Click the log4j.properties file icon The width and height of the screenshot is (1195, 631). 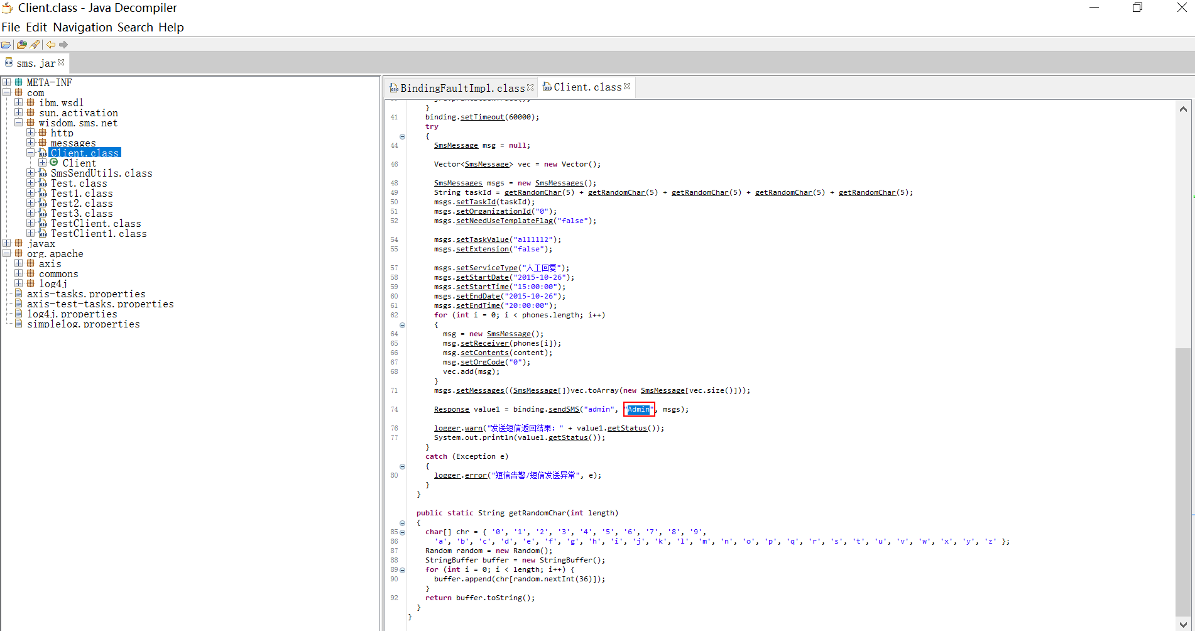pyautogui.click(x=19, y=314)
